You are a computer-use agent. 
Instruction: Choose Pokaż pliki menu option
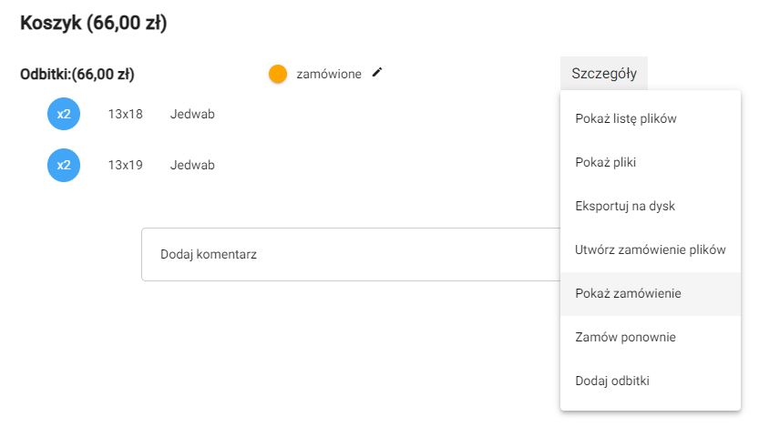tap(606, 162)
